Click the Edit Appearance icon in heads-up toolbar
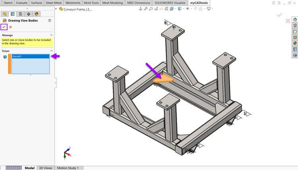Image resolution: width=298 pixels, height=170 pixels. point(196,9)
